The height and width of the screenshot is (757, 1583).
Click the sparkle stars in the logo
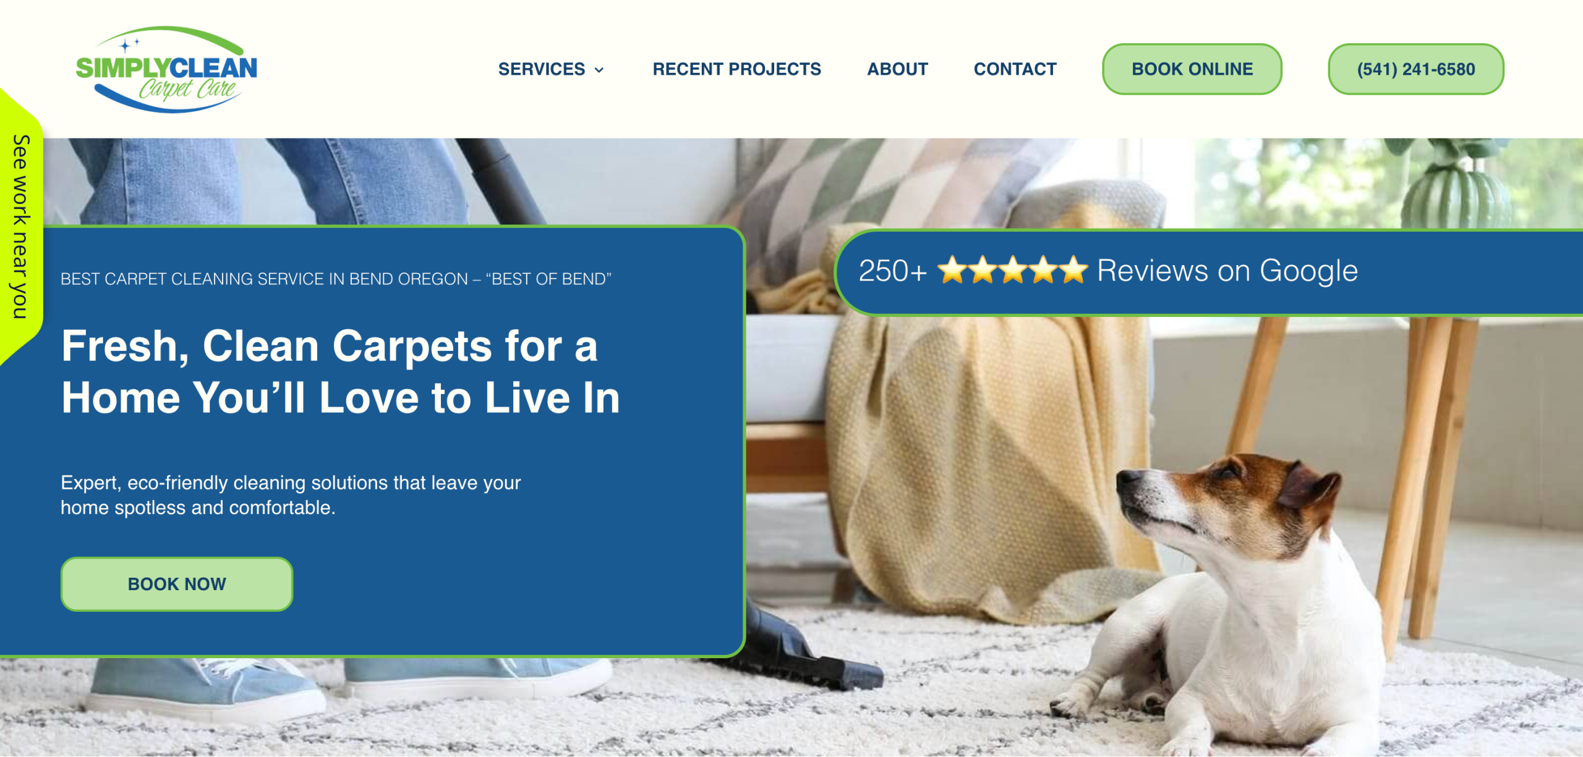pos(129,44)
